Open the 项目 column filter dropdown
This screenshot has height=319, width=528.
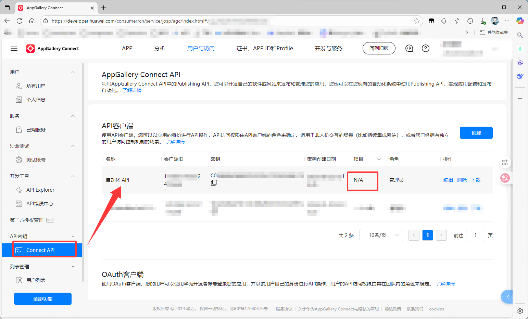click(379, 159)
